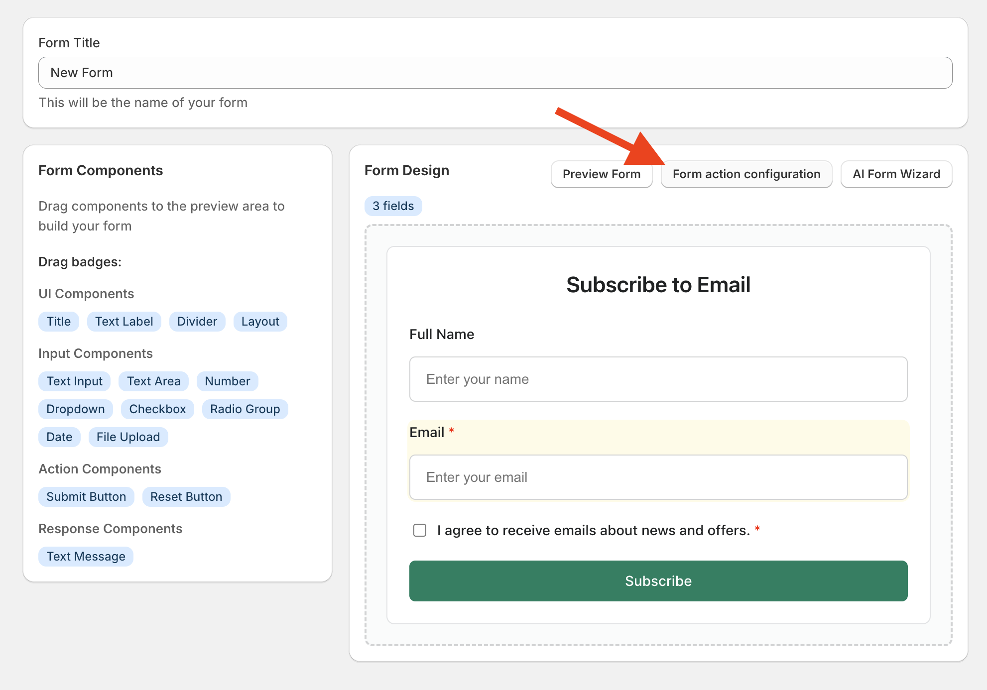Pick the Checkbox component badge
Screen dimensions: 987x690
(x=157, y=409)
